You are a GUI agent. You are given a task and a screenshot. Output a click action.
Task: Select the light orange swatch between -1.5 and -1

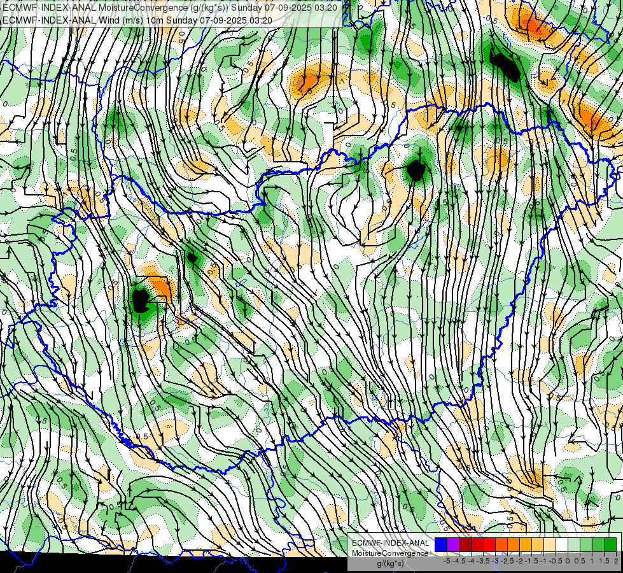pos(538,545)
